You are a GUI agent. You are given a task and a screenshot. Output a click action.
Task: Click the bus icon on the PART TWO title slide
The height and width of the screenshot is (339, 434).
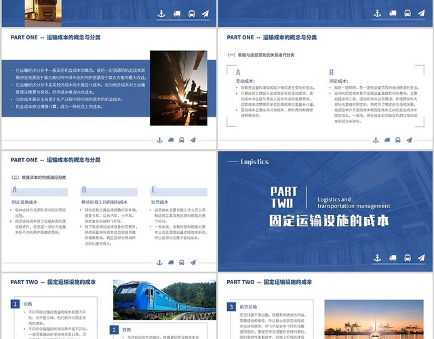408,258
